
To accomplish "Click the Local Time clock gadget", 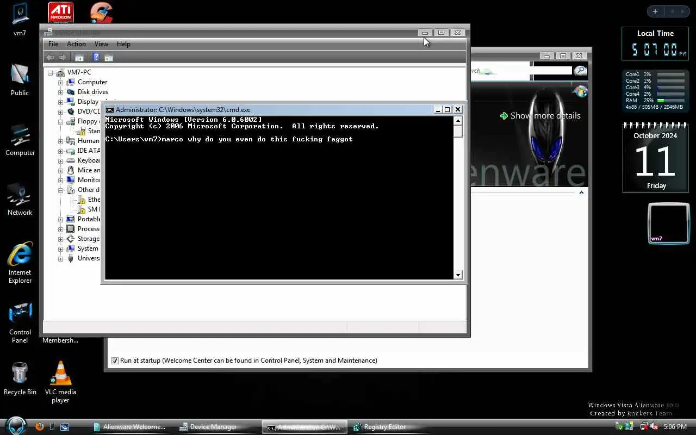I will pos(655,44).
